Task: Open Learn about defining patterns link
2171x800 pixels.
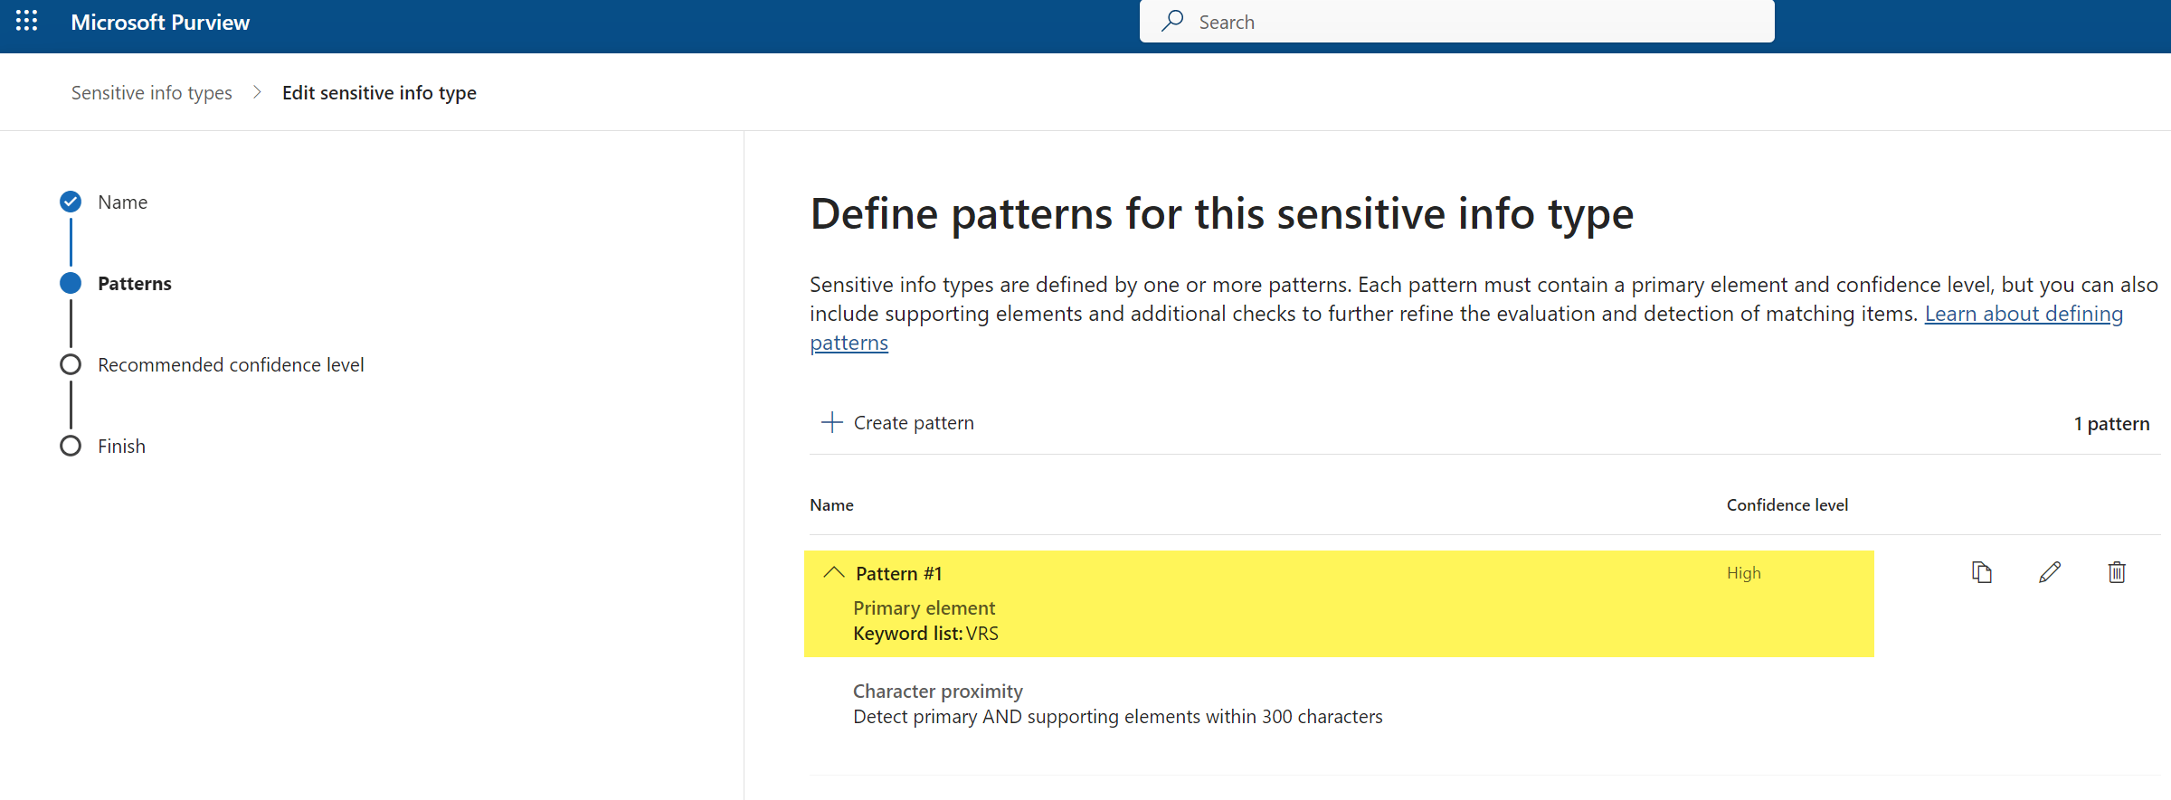Action: click(2023, 314)
